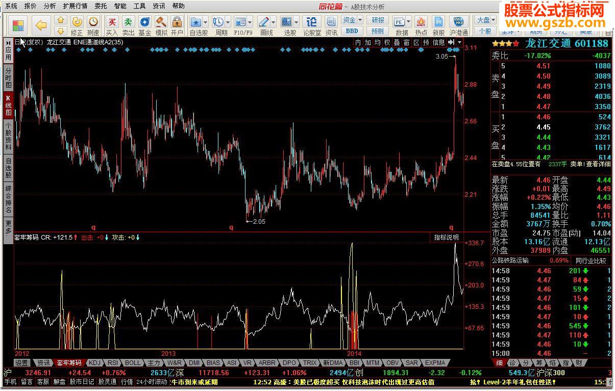
Task: Click the 龙江交通 601188 stock title
Action: pyautogui.click(x=567, y=43)
